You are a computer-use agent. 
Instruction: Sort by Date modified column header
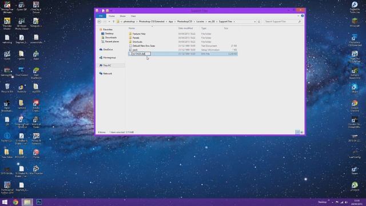point(185,28)
